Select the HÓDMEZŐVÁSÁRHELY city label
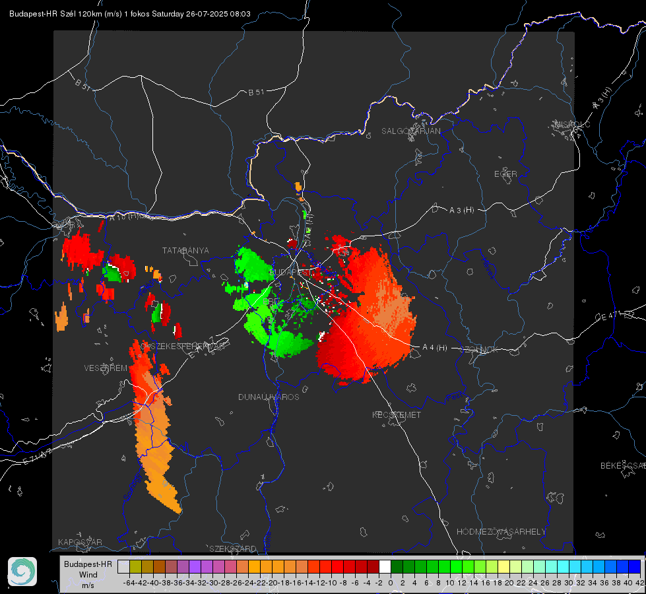This screenshot has width=646, height=594. pyautogui.click(x=501, y=532)
